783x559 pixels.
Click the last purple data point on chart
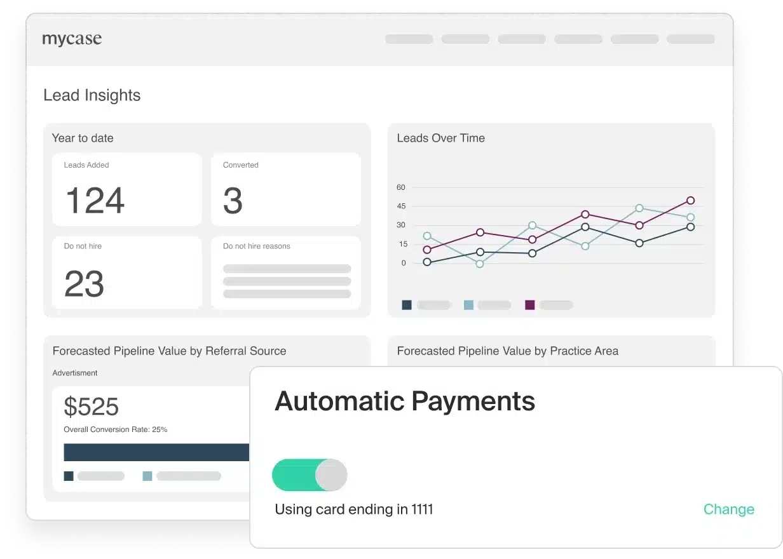click(690, 201)
